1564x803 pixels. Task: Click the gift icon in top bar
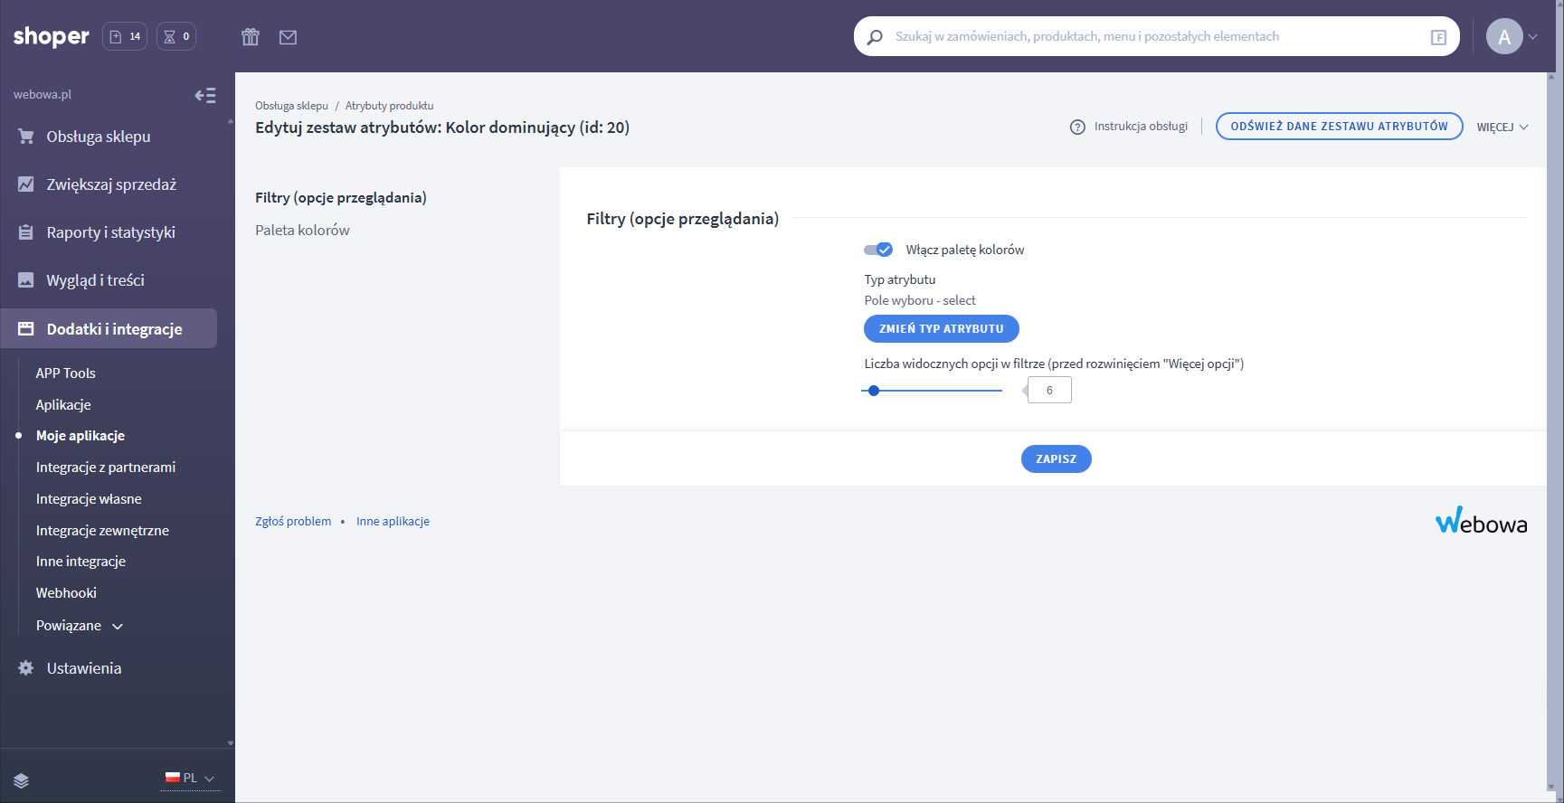251,37
